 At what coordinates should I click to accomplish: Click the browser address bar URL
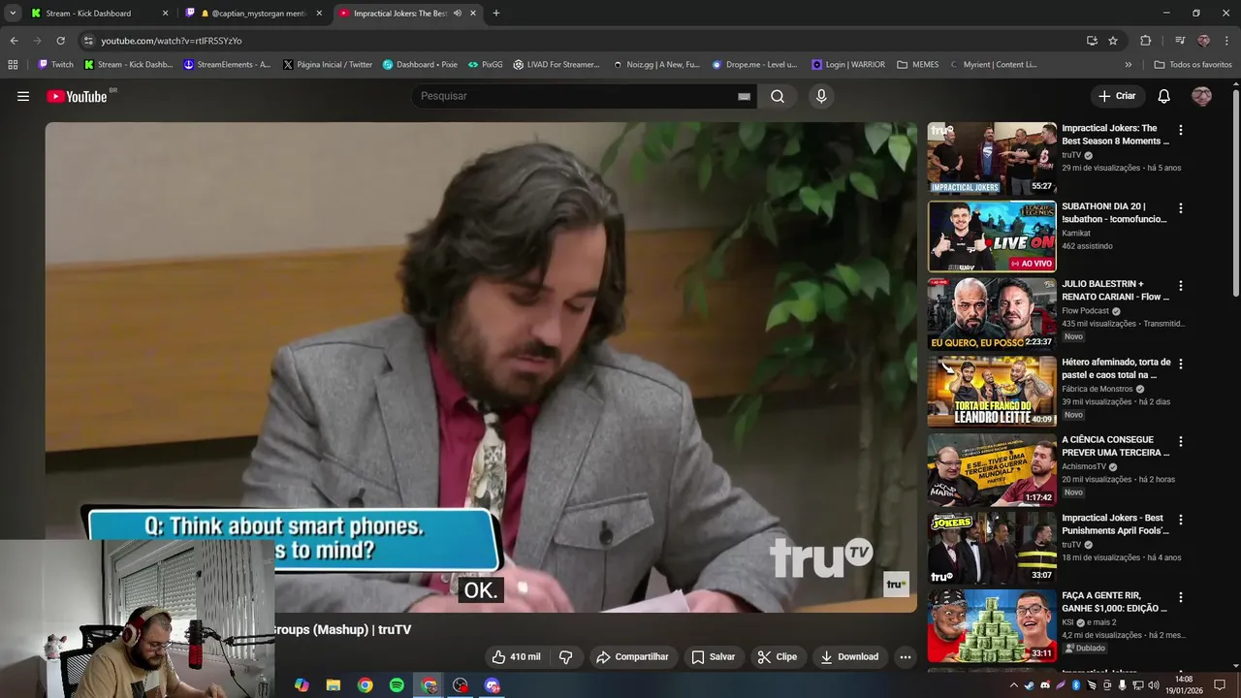(172, 41)
